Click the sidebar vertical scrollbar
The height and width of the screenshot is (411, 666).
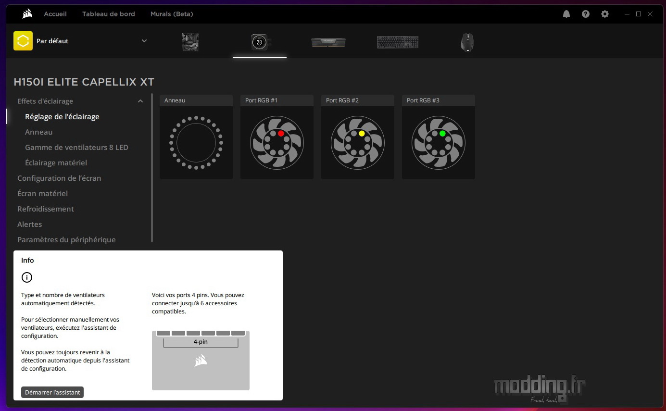(x=152, y=168)
